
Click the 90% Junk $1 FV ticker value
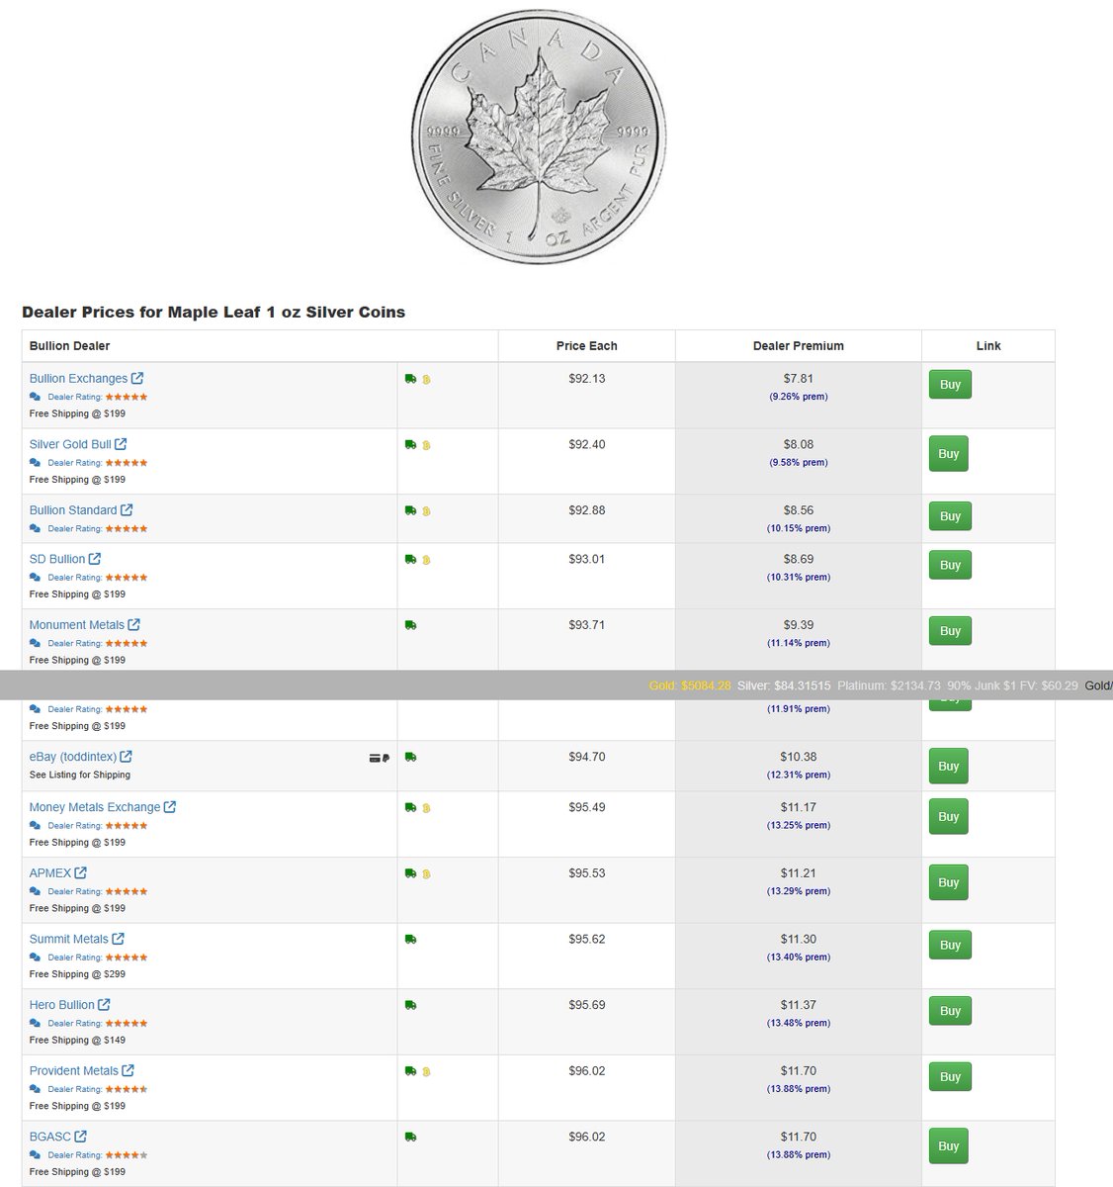point(1012,685)
